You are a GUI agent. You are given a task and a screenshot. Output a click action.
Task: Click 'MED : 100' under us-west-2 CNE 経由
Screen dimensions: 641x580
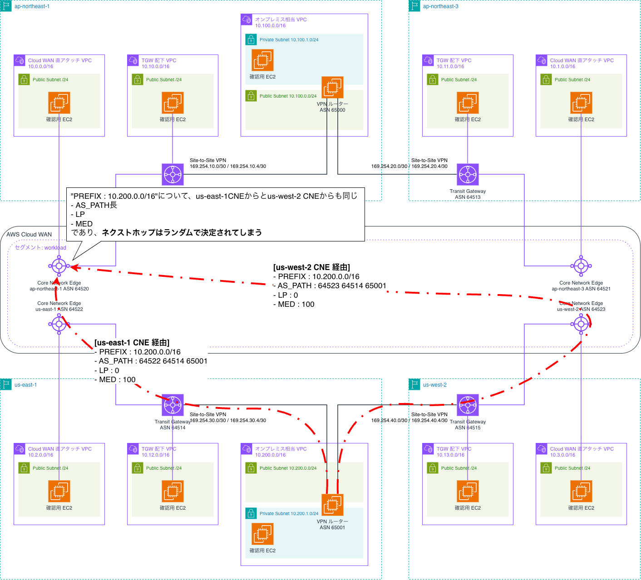point(296,305)
